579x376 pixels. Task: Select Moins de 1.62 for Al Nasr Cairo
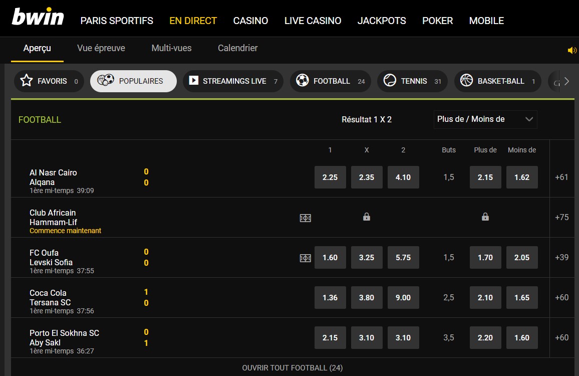(522, 177)
